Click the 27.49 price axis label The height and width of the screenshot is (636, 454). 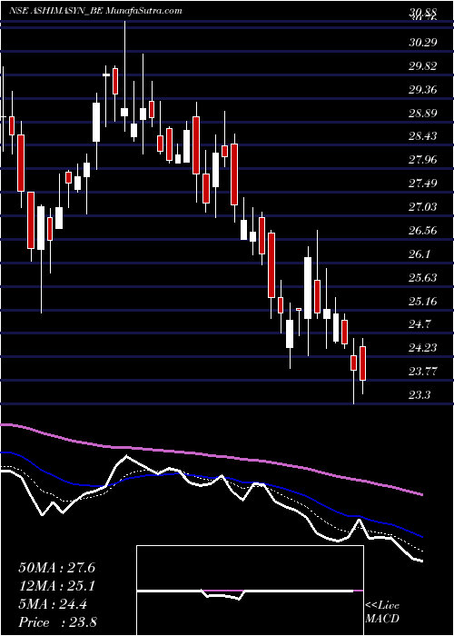point(424,184)
